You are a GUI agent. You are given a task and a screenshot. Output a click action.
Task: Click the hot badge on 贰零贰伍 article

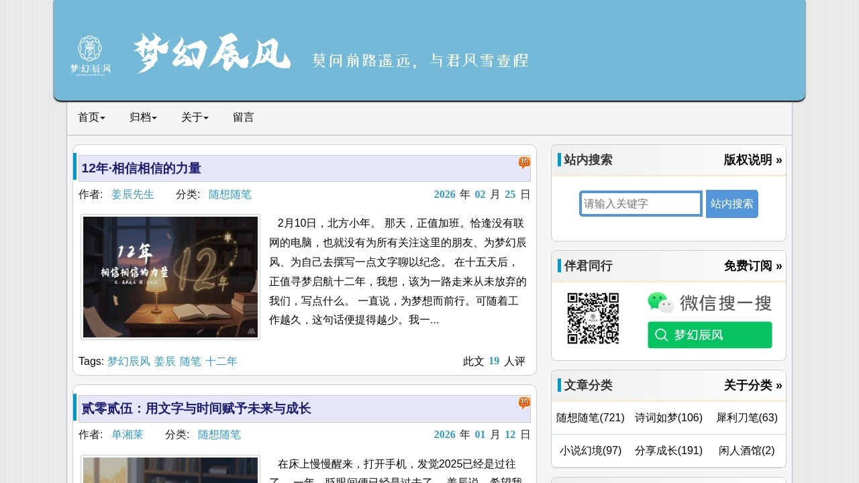tap(524, 402)
